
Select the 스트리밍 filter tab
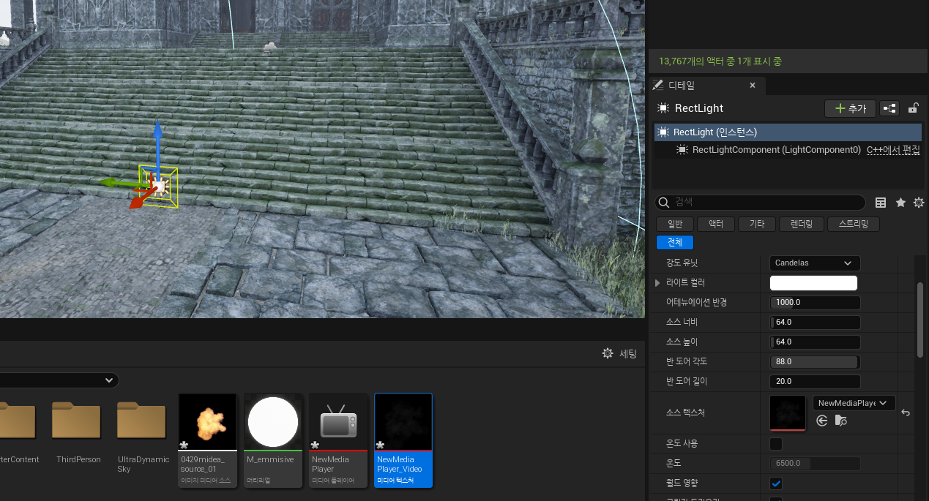click(x=854, y=225)
